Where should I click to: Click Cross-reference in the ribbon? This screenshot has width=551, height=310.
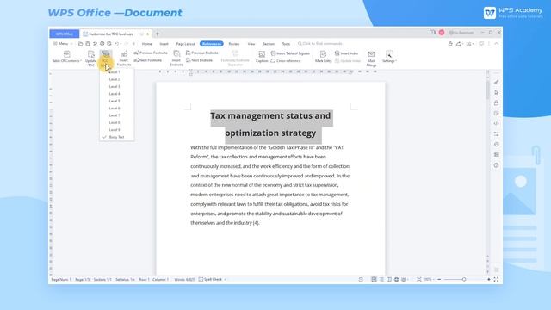[x=286, y=61]
